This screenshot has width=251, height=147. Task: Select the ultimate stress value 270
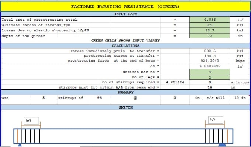pyautogui.click(x=210, y=25)
